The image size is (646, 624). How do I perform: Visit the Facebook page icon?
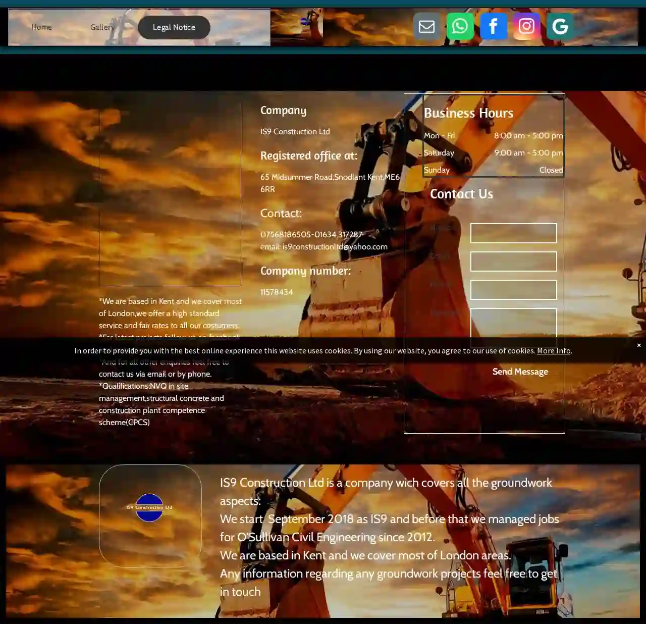point(494,26)
